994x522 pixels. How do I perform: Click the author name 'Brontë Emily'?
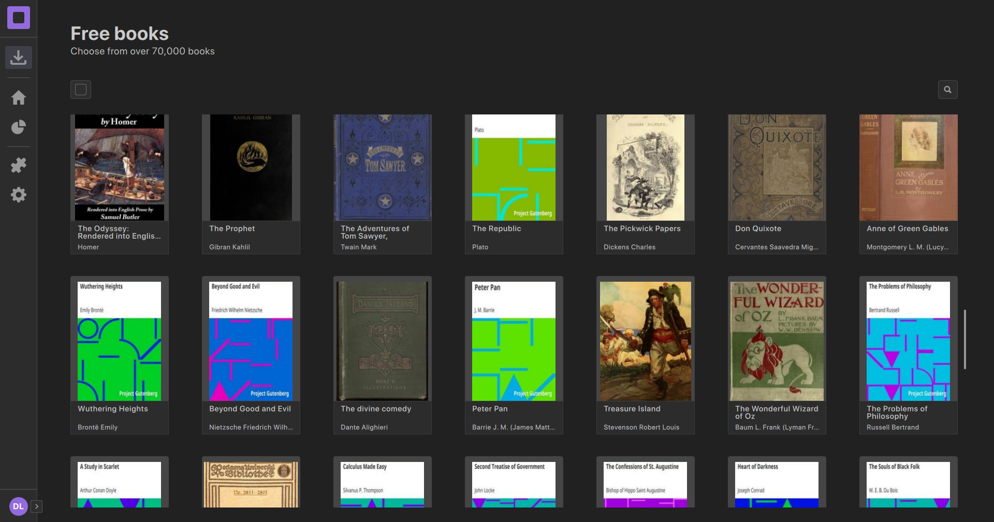[x=98, y=427]
